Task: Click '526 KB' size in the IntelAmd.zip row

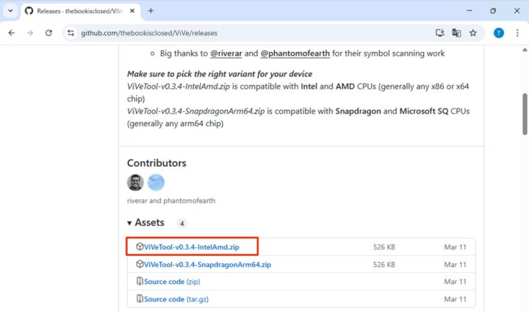Action: click(x=384, y=247)
